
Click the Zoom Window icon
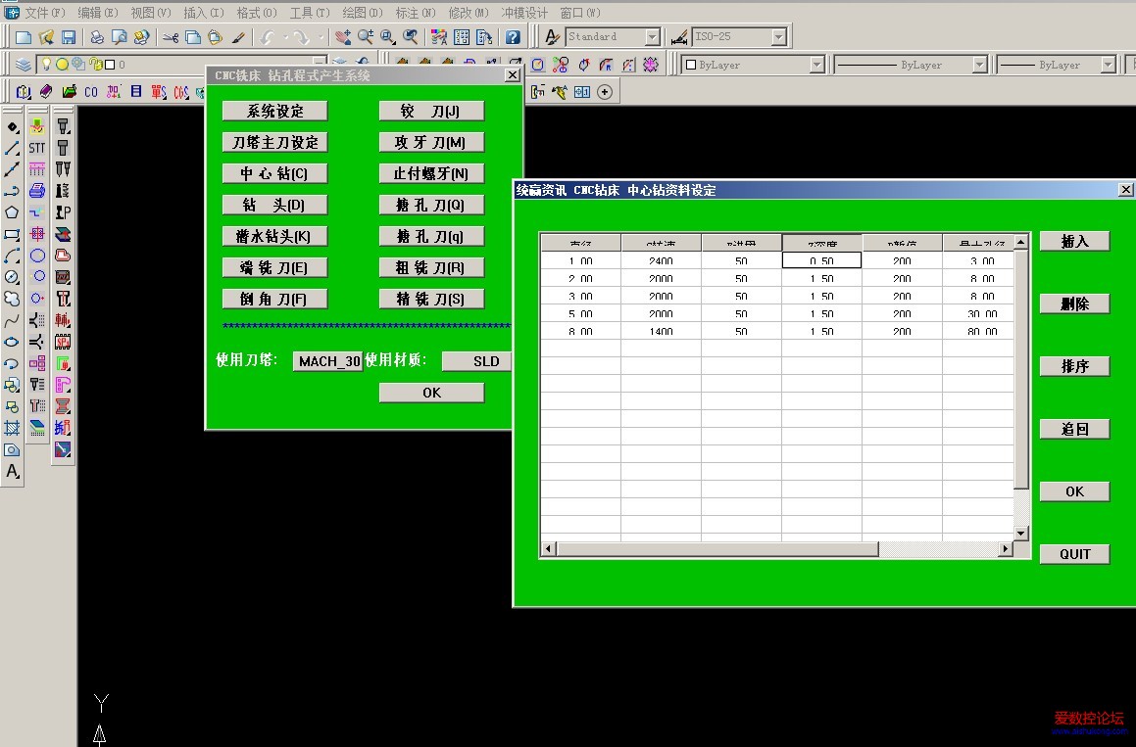click(x=388, y=37)
